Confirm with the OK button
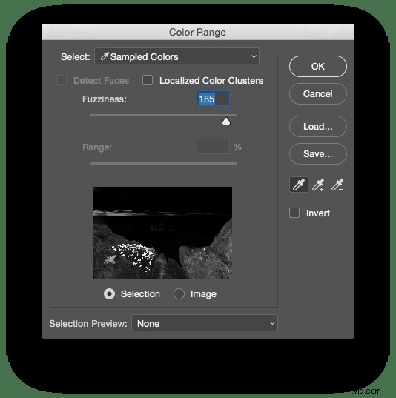 318,66
